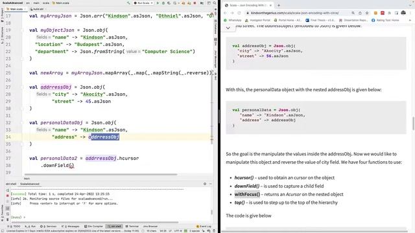Screen dimensions: 415x233
Task: Open the Elm Compiler tool window
Action: [93, 227]
